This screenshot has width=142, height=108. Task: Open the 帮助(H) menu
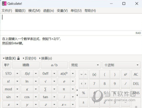coord(90,11)
